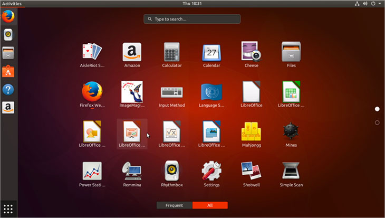Switch to the All tab
Viewport: 385px width, 218px height.
(x=210, y=205)
